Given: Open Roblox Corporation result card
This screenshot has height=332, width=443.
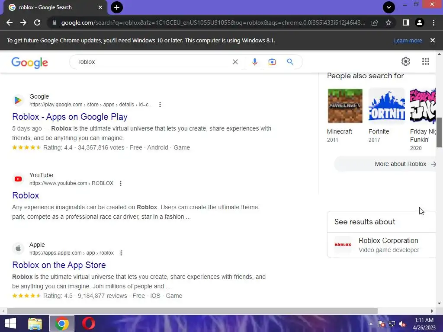Looking at the screenshot, I should coord(382,245).
